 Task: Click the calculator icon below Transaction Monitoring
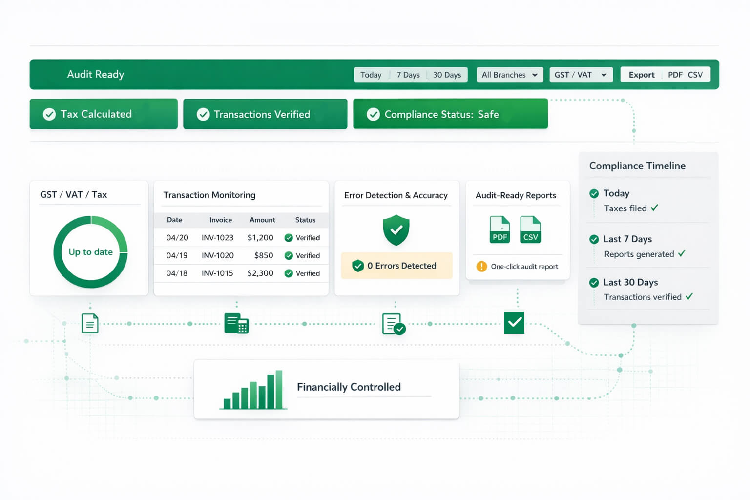pos(236,324)
